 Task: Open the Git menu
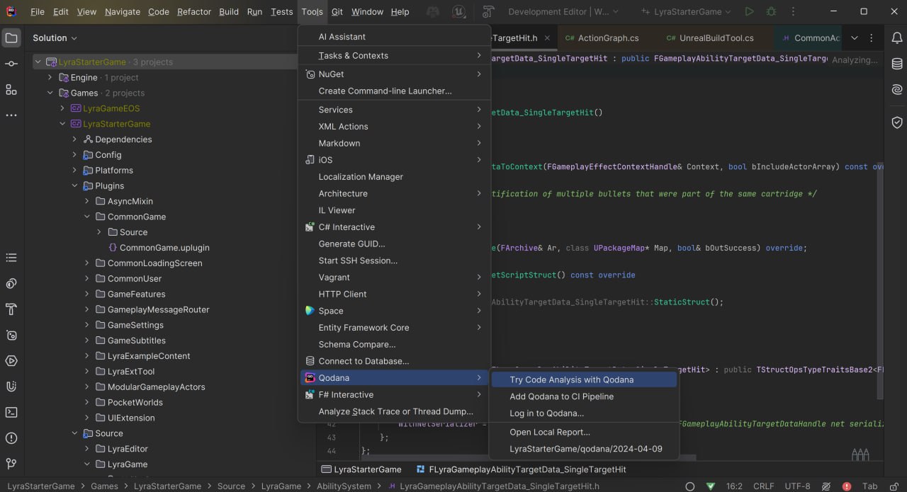point(337,11)
